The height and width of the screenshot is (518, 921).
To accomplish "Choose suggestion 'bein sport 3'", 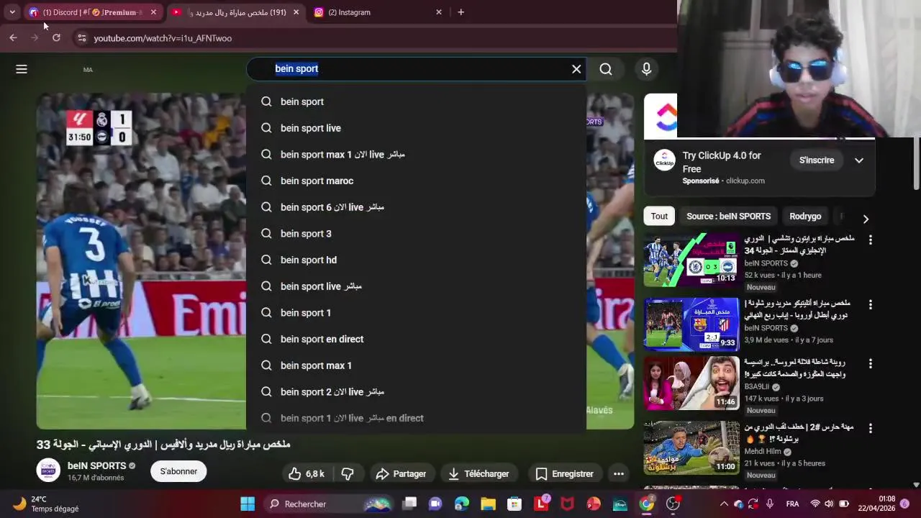I will point(416,233).
